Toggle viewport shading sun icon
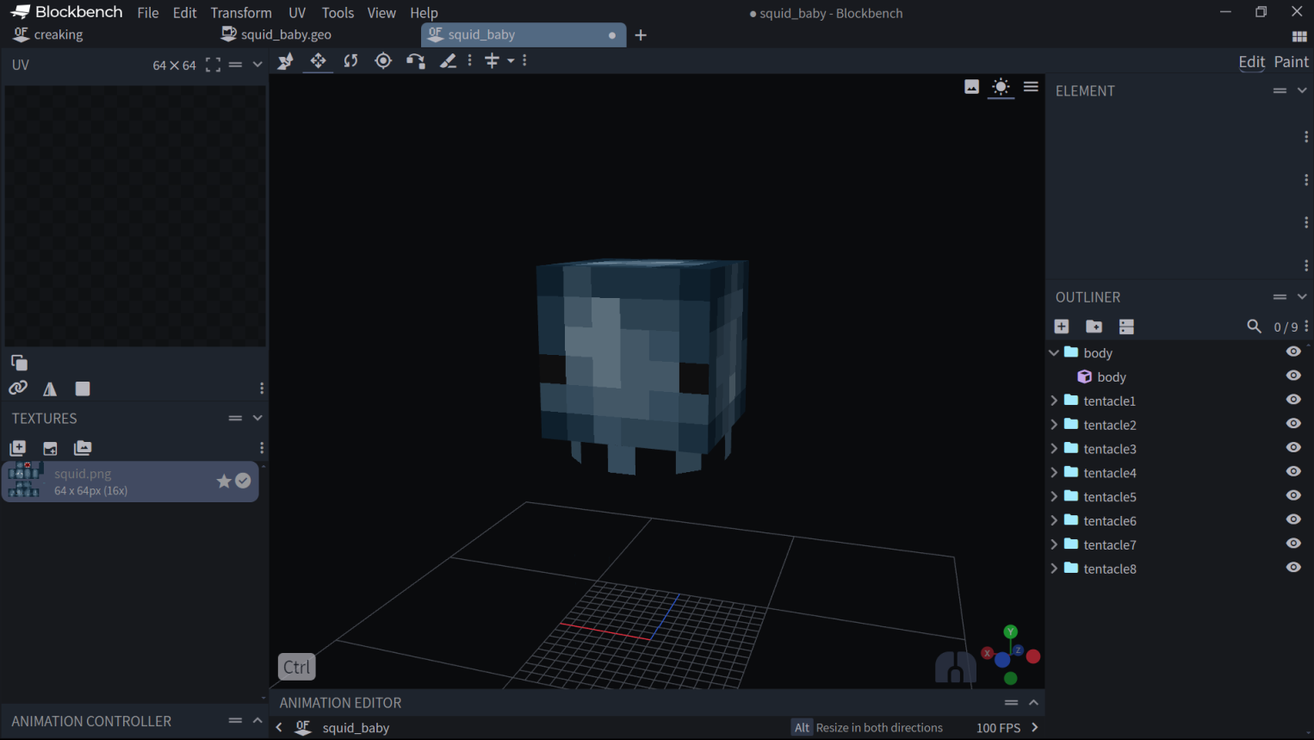Screen dimensions: 1314x740 [x=1001, y=87]
